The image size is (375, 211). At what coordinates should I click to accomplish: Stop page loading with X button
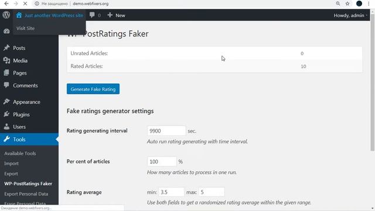pos(25,4)
